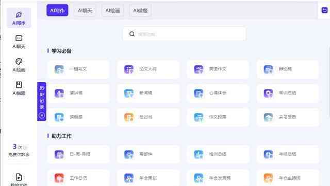Open the 心得体会 tool card
The width and height of the screenshot is (330, 186).
click(x=218, y=93)
